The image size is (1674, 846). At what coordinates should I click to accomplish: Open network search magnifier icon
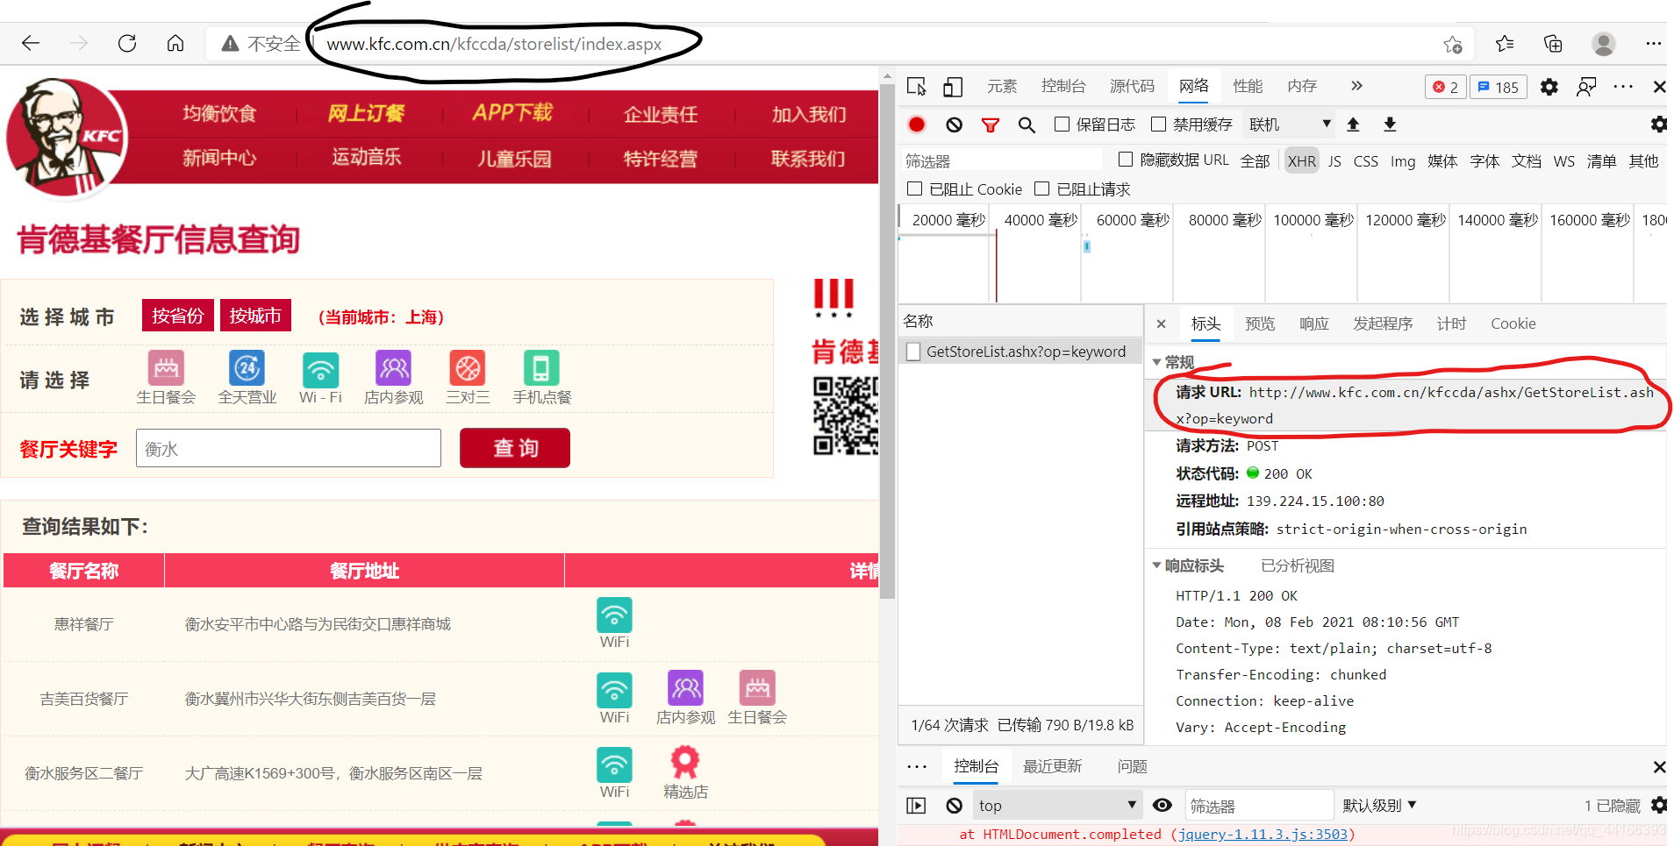(x=1027, y=125)
